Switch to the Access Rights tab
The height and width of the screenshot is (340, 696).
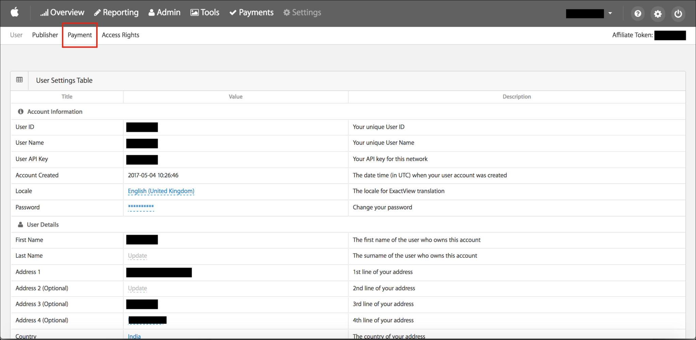(x=120, y=35)
